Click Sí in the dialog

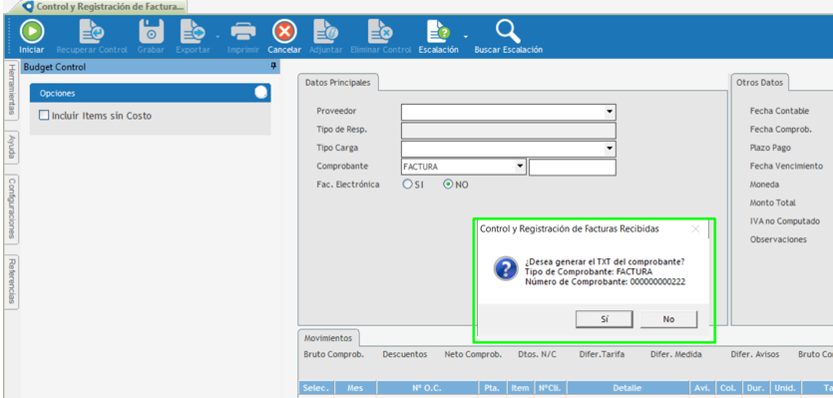pyautogui.click(x=604, y=319)
